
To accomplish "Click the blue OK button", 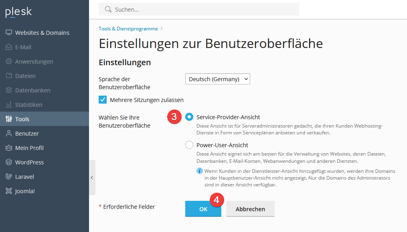I will (203, 209).
